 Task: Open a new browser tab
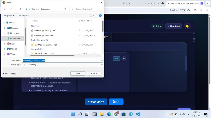point(124,3)
